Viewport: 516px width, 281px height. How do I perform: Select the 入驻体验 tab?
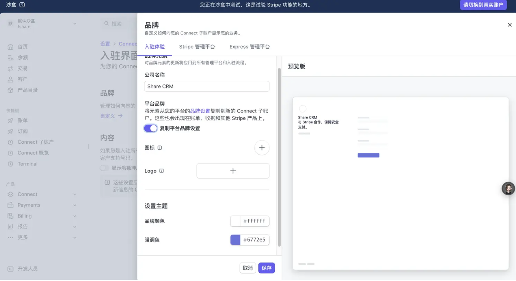pos(155,47)
